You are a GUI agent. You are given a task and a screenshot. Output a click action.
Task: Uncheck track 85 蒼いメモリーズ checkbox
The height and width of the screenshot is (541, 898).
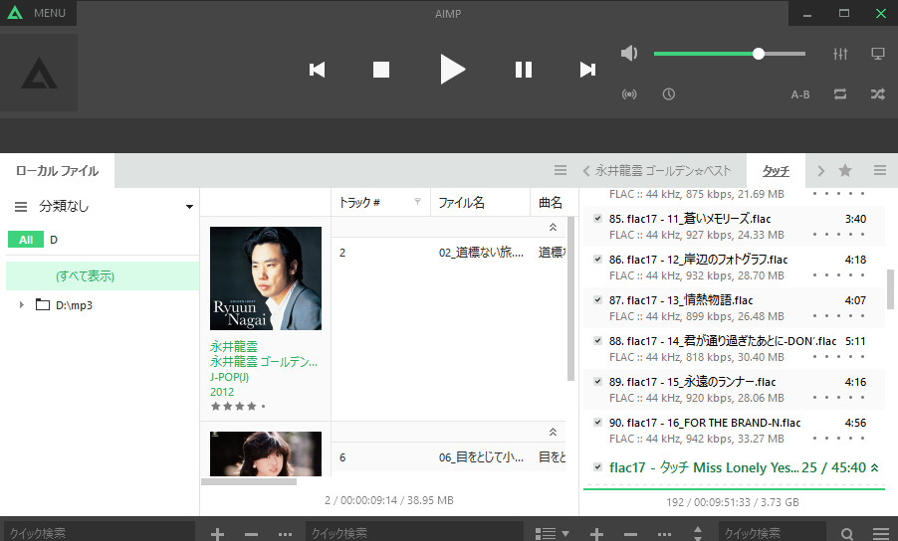(x=597, y=219)
